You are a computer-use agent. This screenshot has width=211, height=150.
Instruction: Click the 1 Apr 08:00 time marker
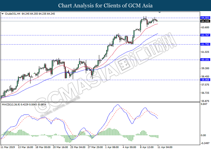click(112, 147)
